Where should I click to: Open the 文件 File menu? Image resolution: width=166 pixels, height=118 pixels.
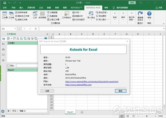pyautogui.click(x=5, y=8)
